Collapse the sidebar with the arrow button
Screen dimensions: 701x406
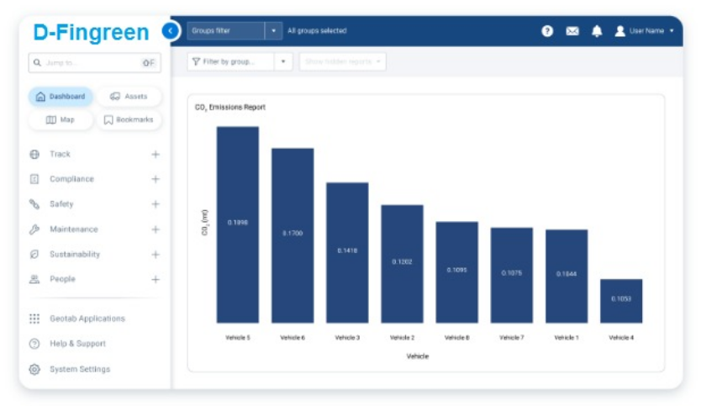[x=170, y=31]
